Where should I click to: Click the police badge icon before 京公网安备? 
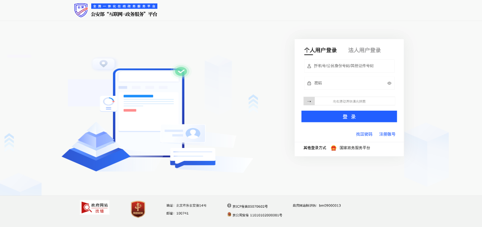click(229, 214)
